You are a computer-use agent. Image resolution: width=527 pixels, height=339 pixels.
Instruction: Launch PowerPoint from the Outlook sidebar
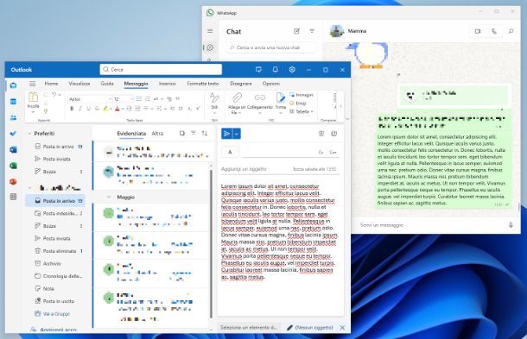pyautogui.click(x=13, y=182)
